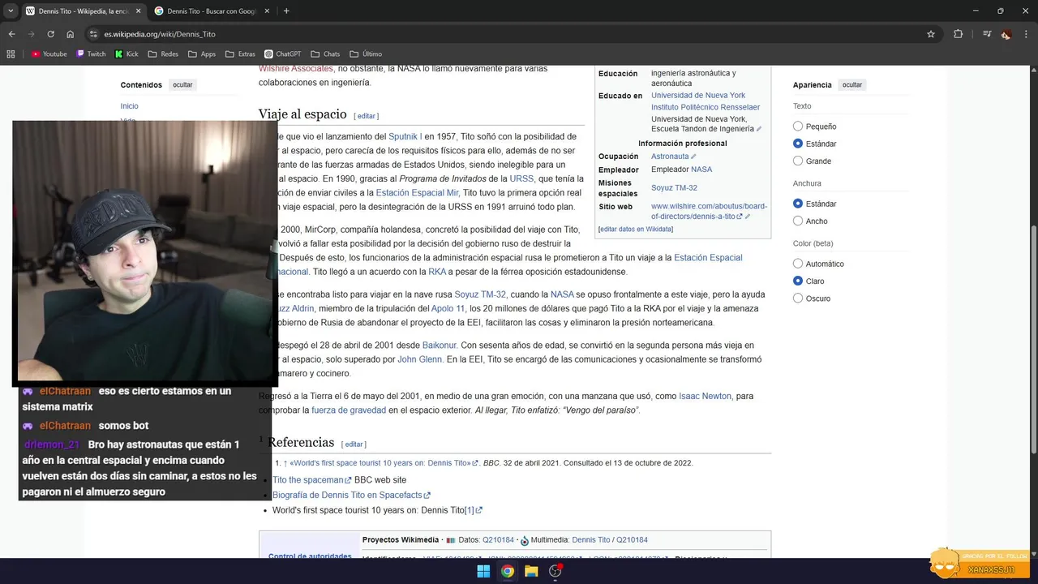
Task: Open Instituto Politécnico Rensselaer link
Action: [706, 107]
